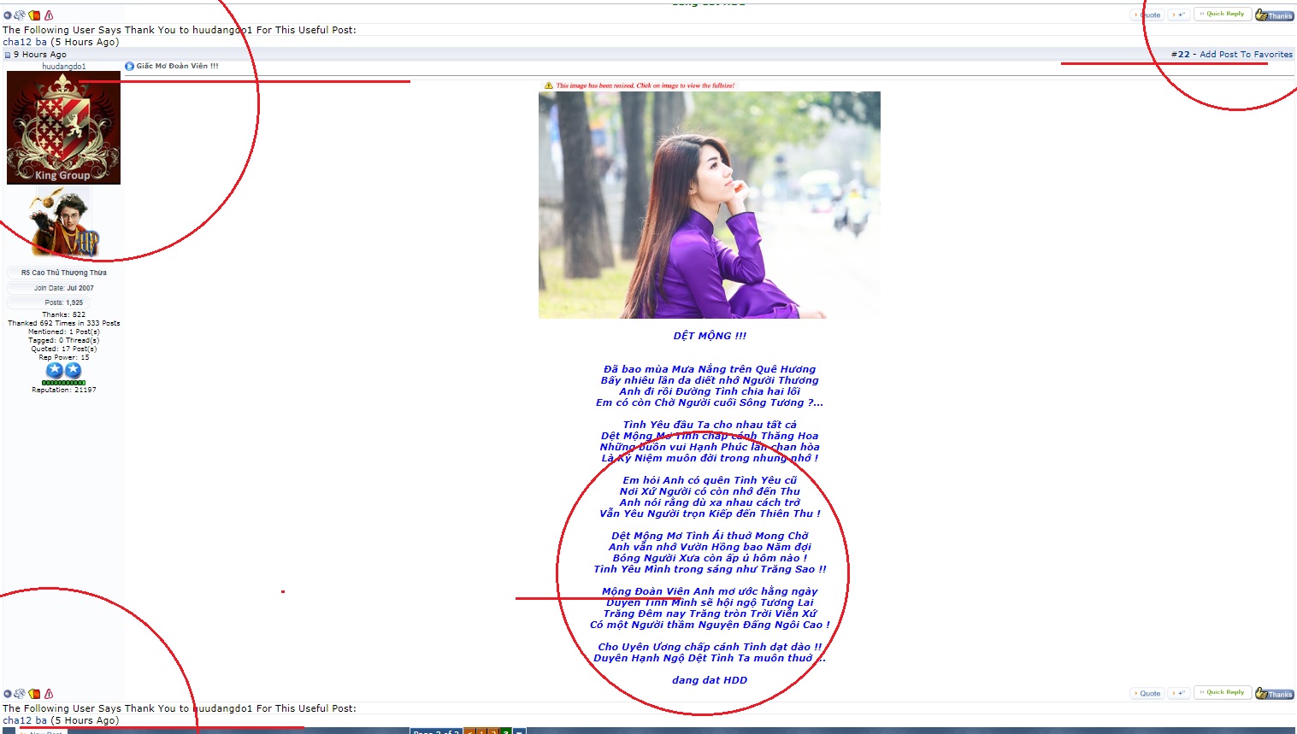Open huudangdo1 username menu
This screenshot has height=734, width=1297.
63,67
